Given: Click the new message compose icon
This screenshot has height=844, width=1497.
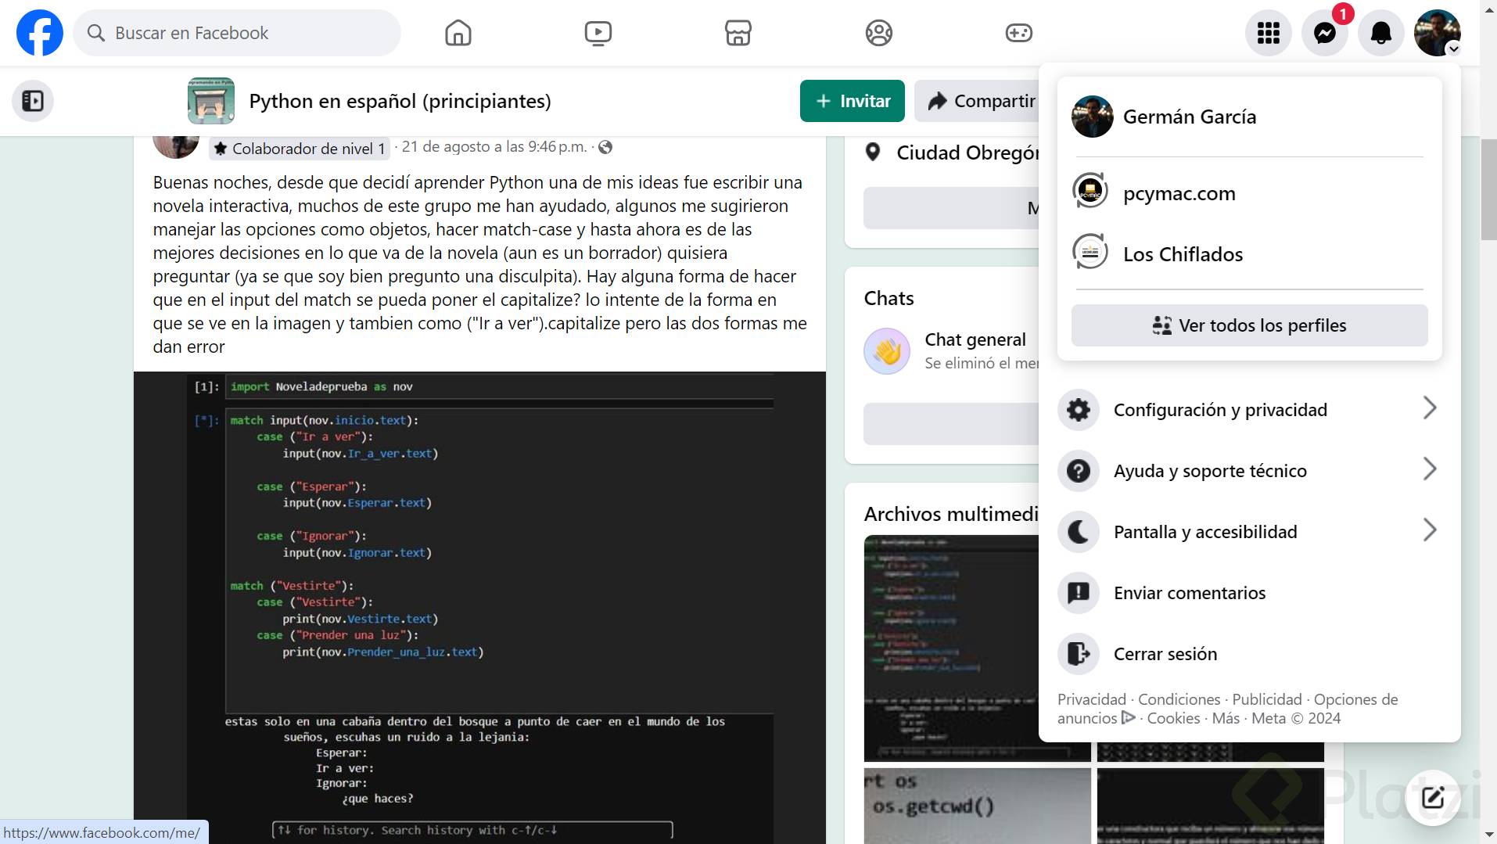Looking at the screenshot, I should coord(1433,798).
